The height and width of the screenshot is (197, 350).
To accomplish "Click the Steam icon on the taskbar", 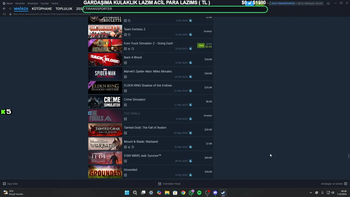I will [x=223, y=193].
